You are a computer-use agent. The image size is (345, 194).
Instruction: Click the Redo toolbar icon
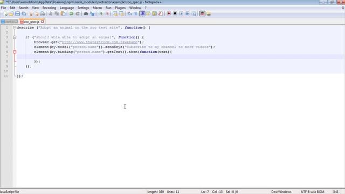[78, 14]
